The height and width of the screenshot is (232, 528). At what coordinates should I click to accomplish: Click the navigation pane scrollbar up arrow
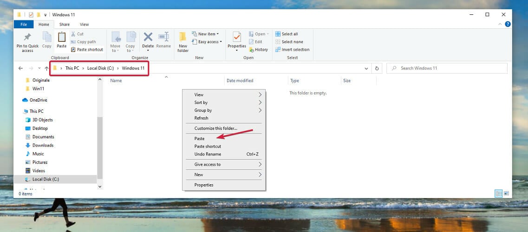pos(100,80)
